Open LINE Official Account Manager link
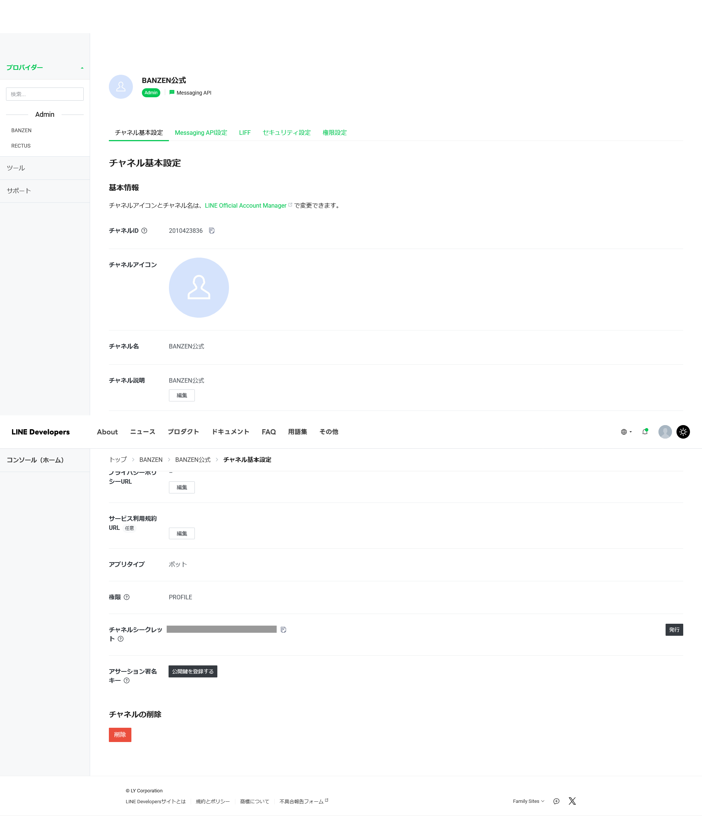 249,205
